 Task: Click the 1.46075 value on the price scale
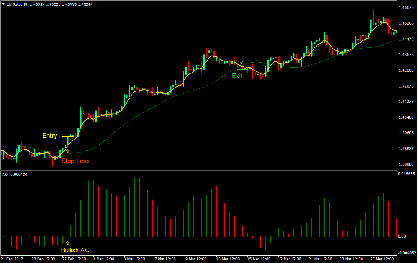pos(406,7)
